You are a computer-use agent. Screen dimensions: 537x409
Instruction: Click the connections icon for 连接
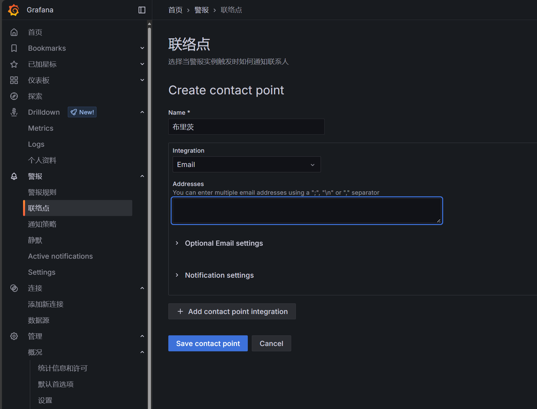[x=14, y=288]
